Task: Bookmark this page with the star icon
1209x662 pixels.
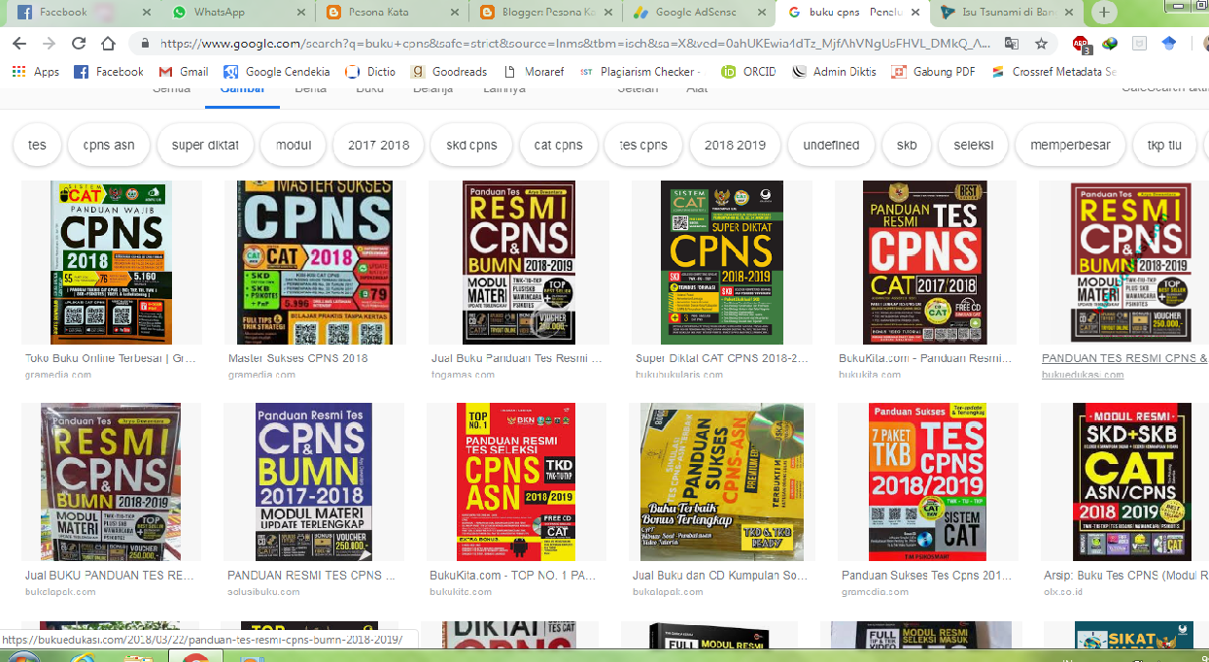Action: click(x=1041, y=44)
